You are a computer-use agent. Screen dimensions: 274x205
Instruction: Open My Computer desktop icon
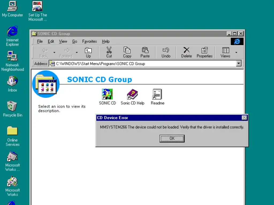(12, 9)
